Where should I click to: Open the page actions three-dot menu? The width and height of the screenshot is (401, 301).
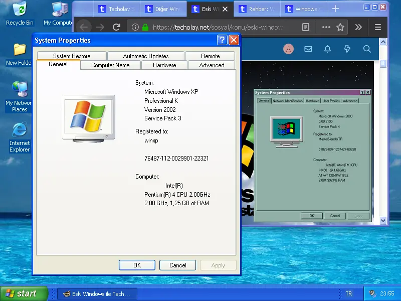[326, 27]
